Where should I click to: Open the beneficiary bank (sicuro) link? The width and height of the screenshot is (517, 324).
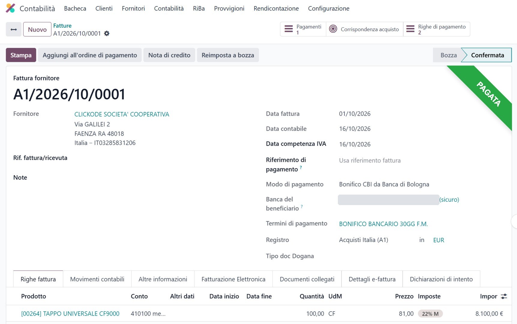(x=449, y=200)
